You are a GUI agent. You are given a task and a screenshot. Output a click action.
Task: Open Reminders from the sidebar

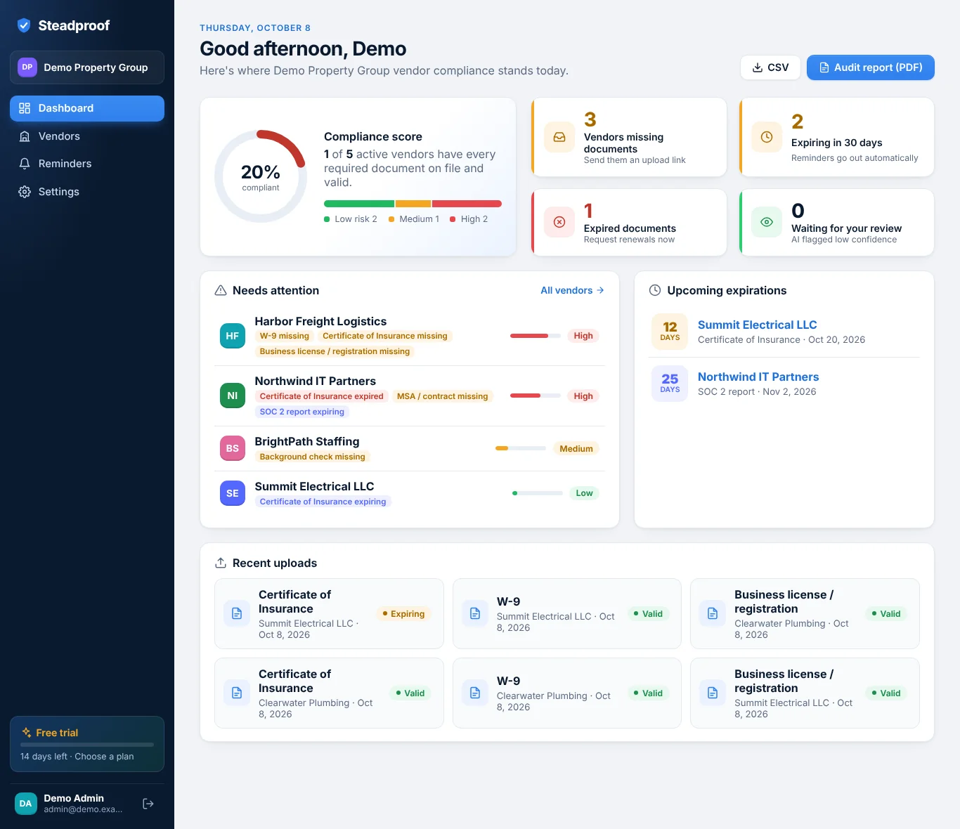click(x=87, y=164)
